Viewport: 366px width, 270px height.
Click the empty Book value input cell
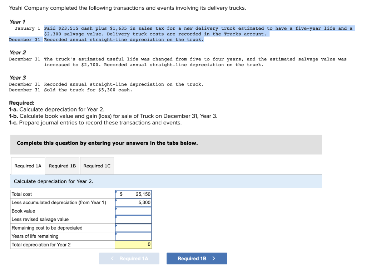pos(133,211)
